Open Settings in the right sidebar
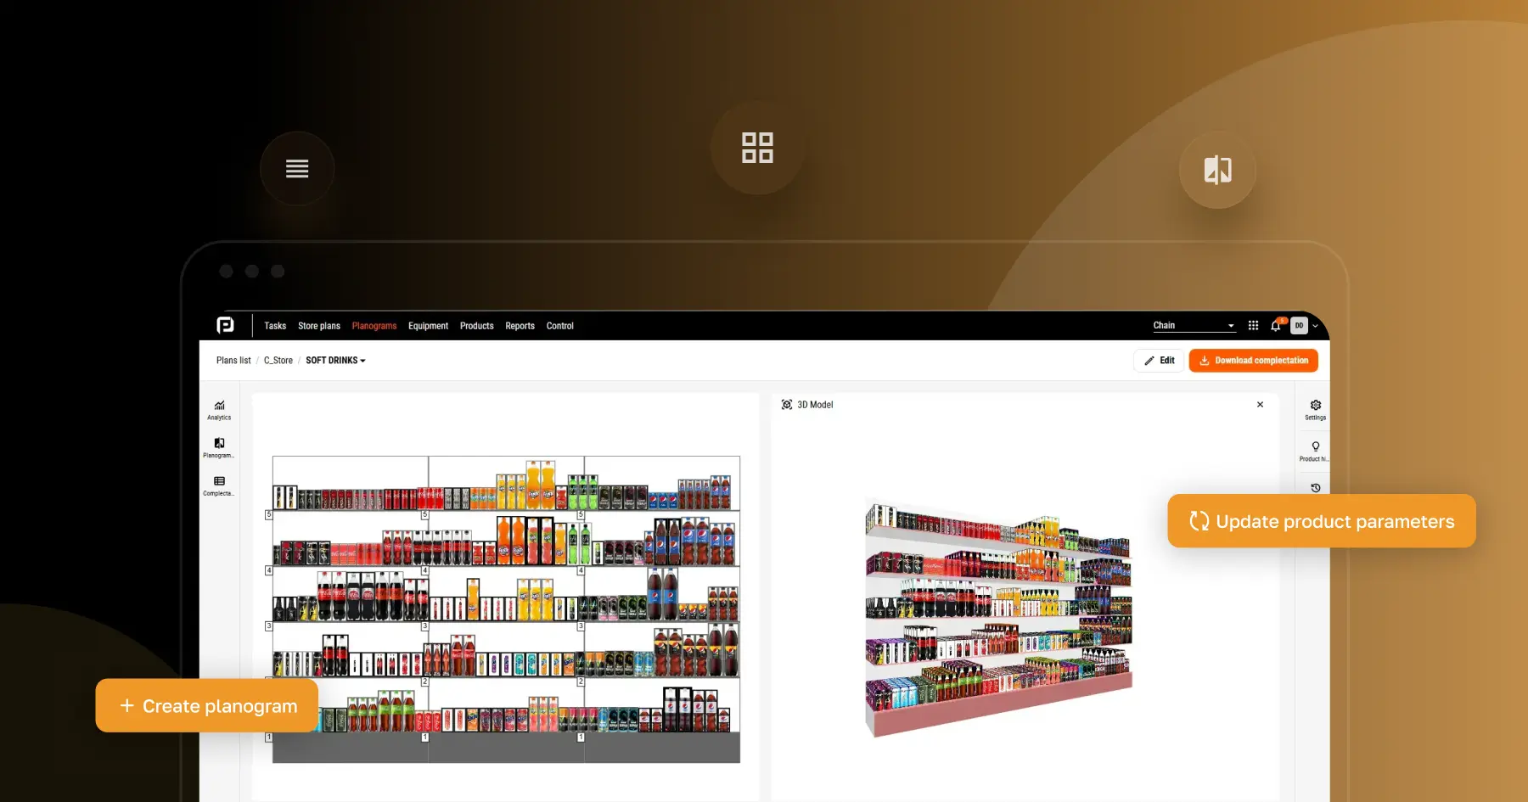The width and height of the screenshot is (1528, 802). pos(1314,409)
